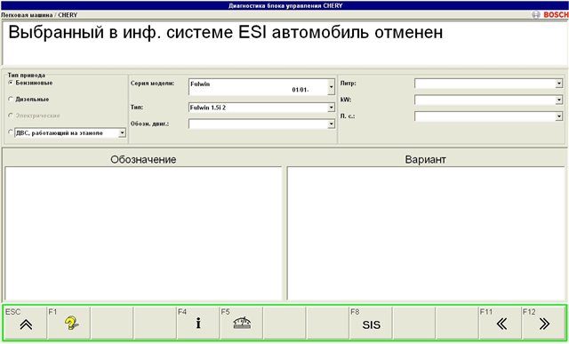Click the Обозначение column header

[143, 160]
